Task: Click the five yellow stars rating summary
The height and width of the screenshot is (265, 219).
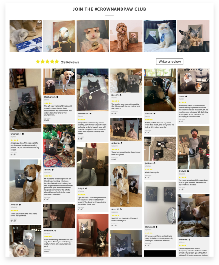Action: (x=47, y=62)
